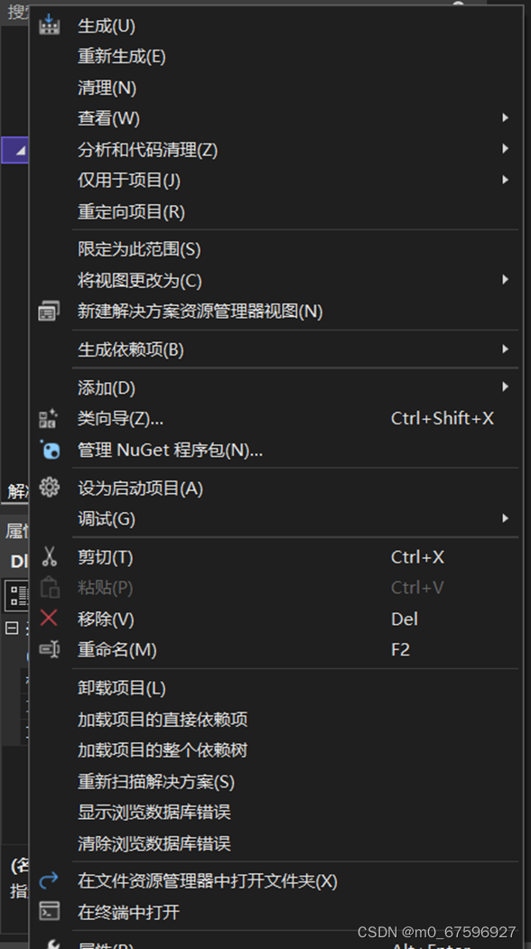Select the 剪切 scissors icon
The width and height of the screenshot is (531, 949).
coord(50,556)
